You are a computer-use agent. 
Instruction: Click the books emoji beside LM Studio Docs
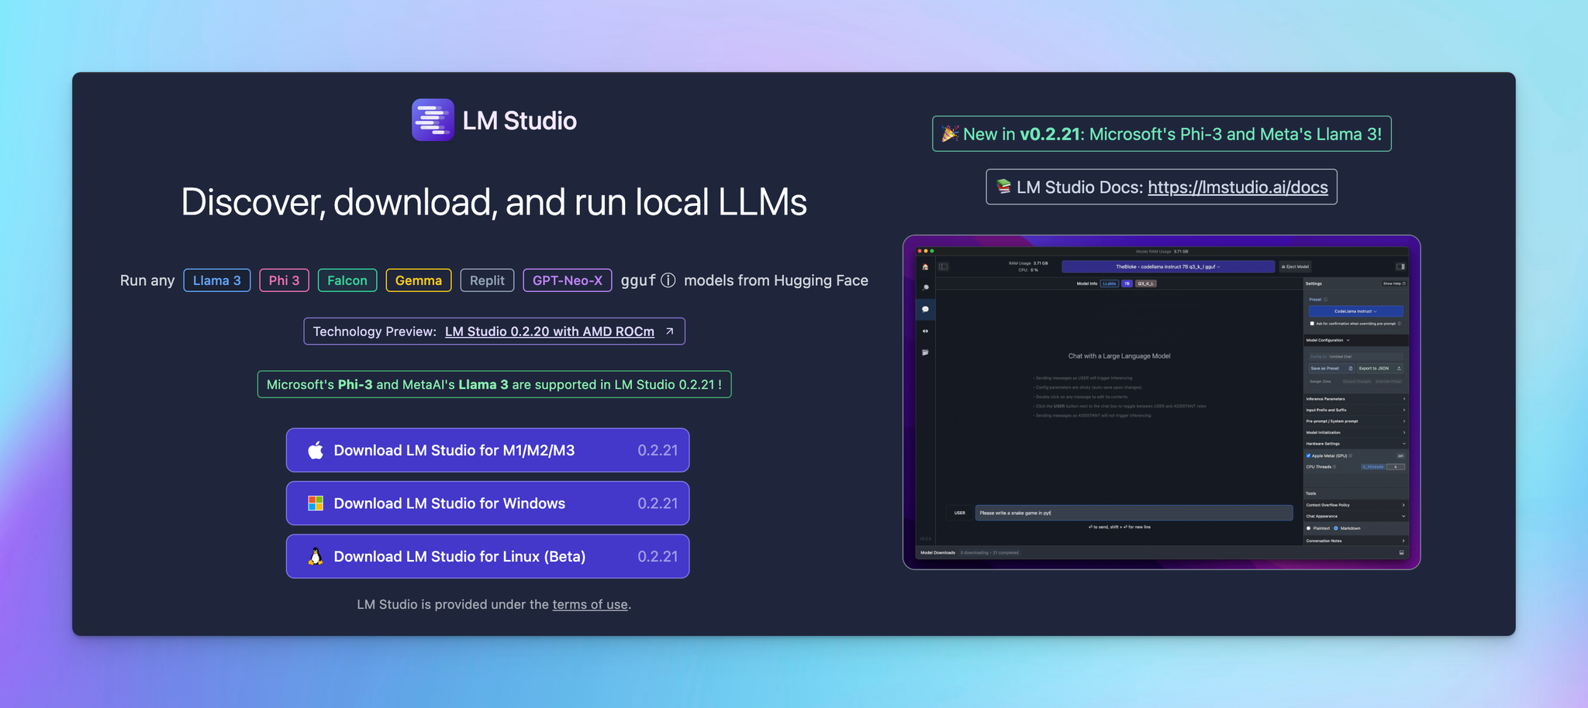[1003, 187]
